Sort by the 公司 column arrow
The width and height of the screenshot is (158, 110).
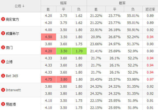tap(23, 6)
